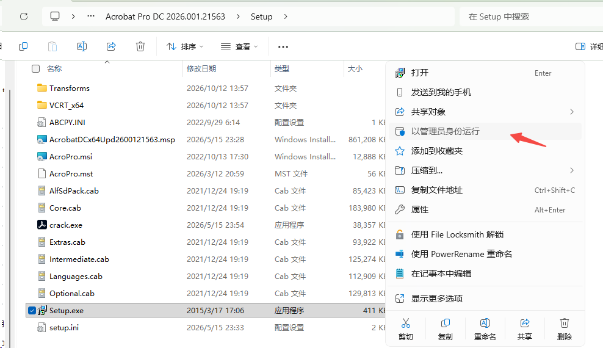The width and height of the screenshot is (603, 348).
Task: Select the AcroPro.mst file icon
Action: tap(42, 174)
